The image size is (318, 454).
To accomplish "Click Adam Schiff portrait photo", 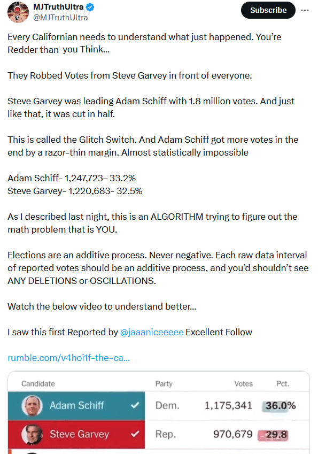I will (32, 406).
